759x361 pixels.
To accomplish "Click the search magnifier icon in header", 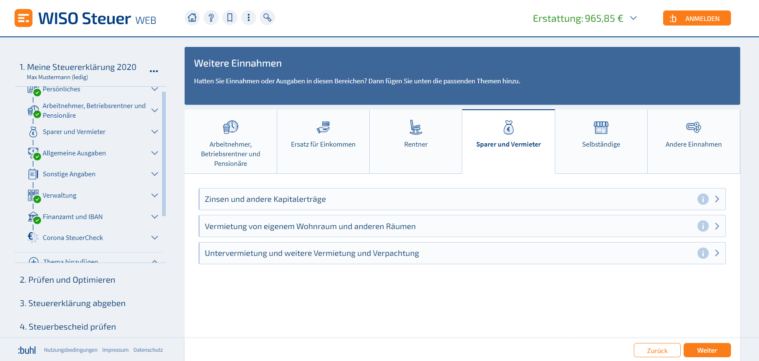I will 267,18.
